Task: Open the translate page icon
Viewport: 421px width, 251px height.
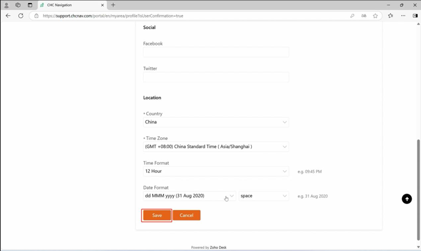Action: pyautogui.click(x=364, y=16)
